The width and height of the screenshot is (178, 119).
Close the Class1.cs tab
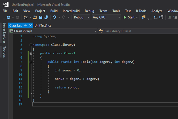click(30, 25)
